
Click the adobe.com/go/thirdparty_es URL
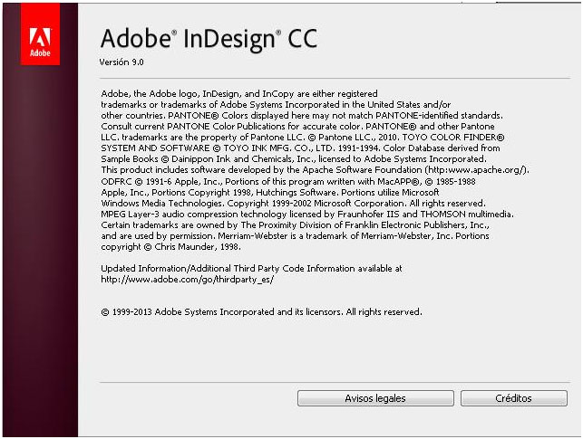(188, 279)
